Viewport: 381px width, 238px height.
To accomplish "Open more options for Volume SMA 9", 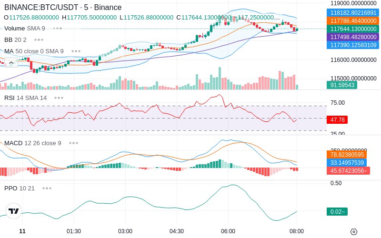I will (57, 29).
